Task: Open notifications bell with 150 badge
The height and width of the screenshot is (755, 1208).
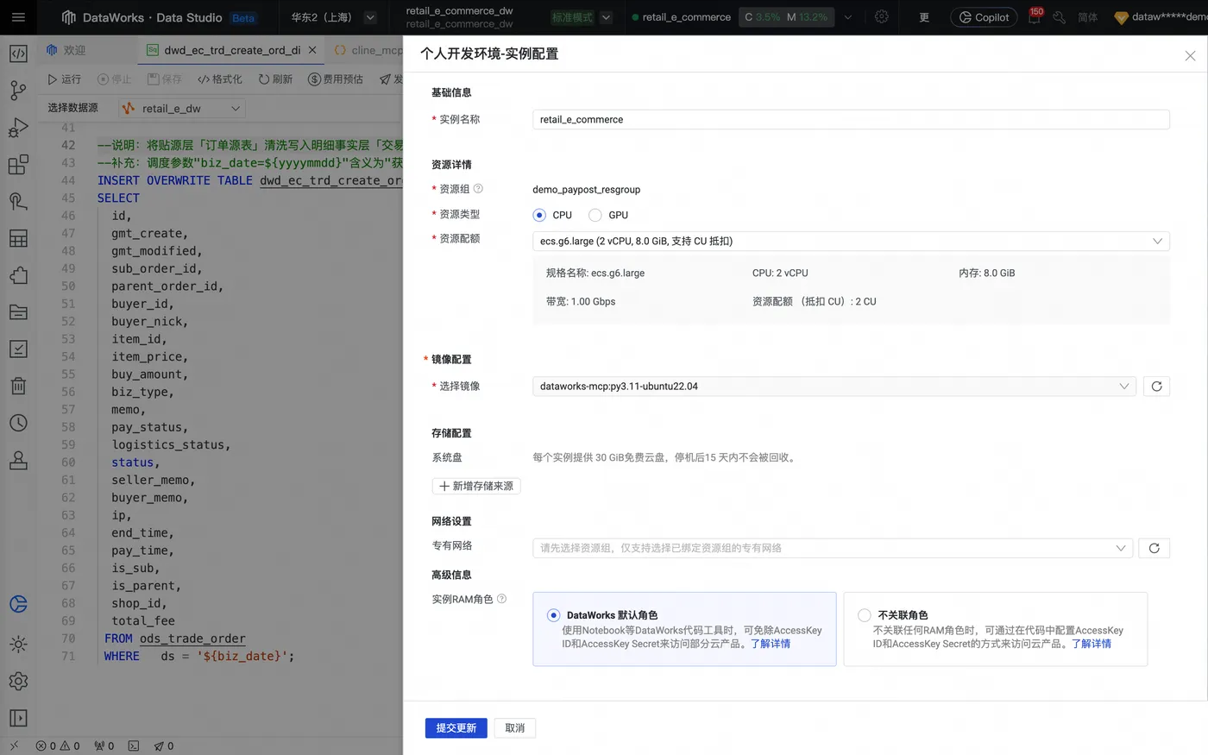Action: click(x=1035, y=16)
